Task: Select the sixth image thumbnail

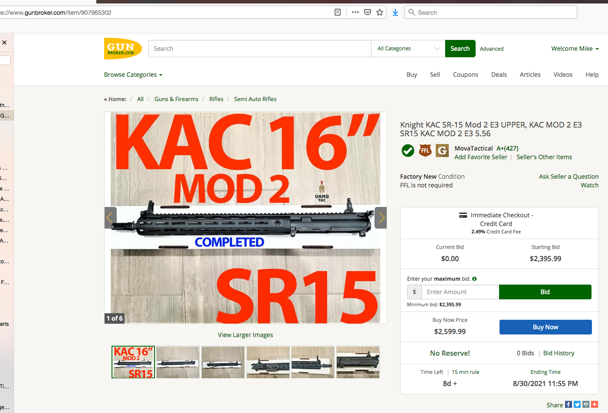Action: click(x=358, y=362)
